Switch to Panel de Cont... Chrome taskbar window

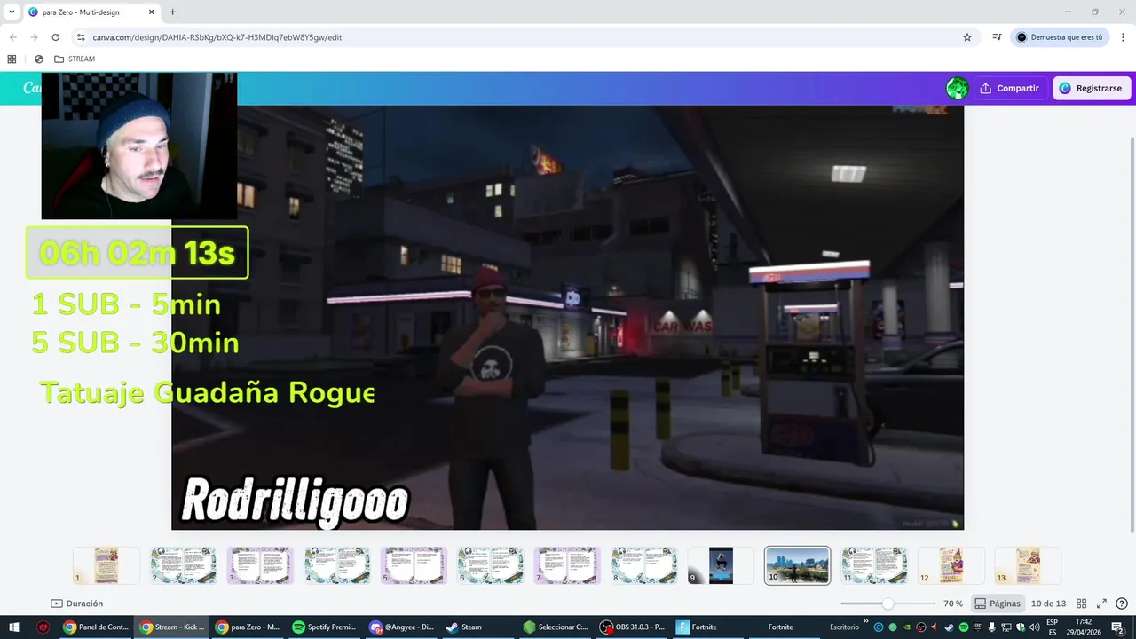(96, 627)
